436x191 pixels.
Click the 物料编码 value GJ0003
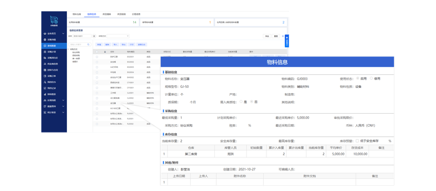point(302,79)
